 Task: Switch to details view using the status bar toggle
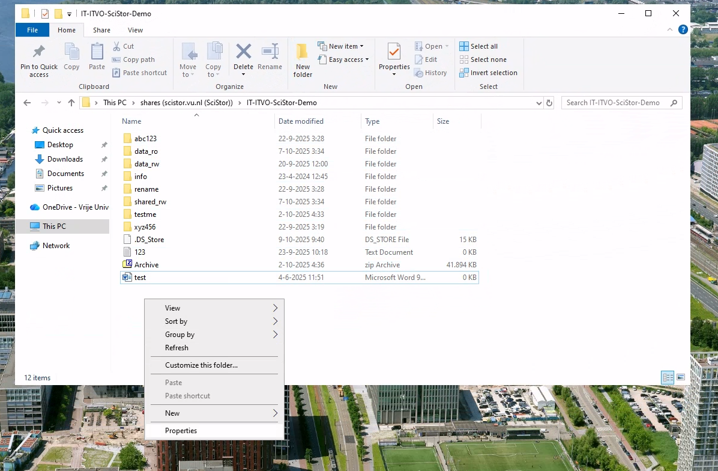[x=668, y=377]
